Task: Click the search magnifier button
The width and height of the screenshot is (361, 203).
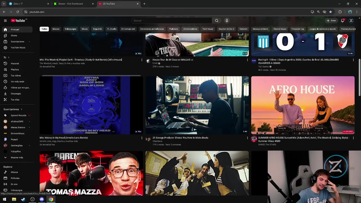Action: (x=217, y=21)
